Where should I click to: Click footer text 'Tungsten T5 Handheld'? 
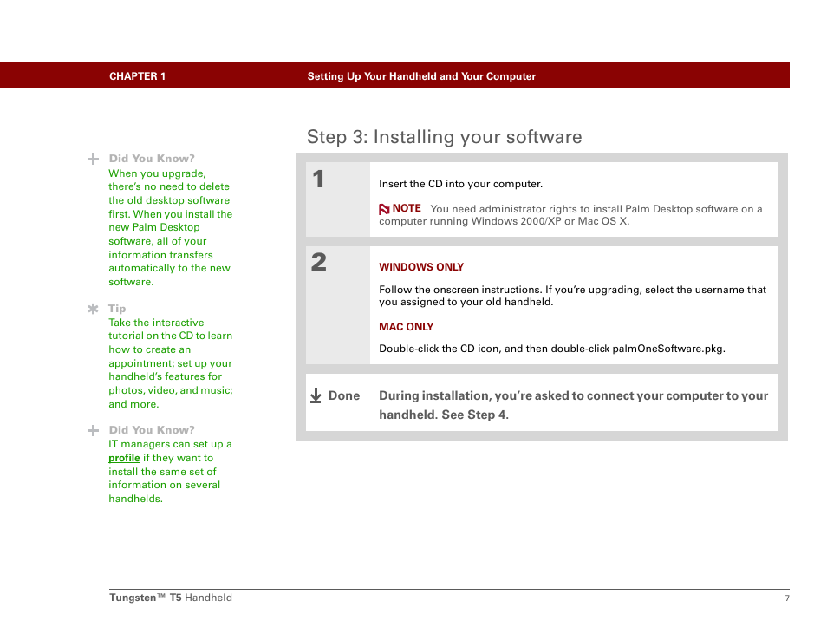coord(171,598)
